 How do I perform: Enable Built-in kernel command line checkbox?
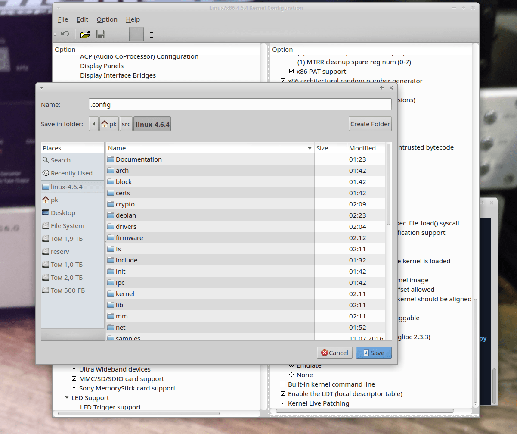(x=283, y=384)
